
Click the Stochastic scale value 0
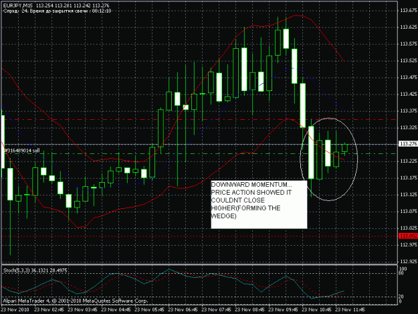click(401, 301)
